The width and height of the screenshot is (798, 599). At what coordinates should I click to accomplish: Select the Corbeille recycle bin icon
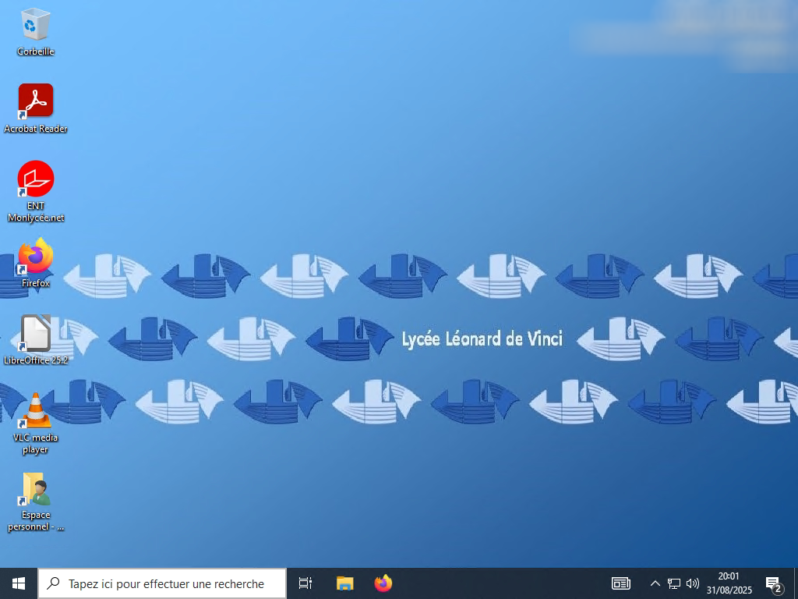35,25
